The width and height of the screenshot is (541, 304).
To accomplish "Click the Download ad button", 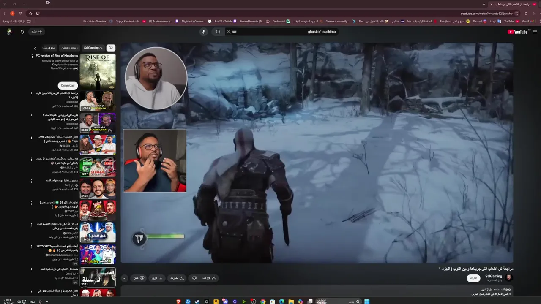I will 68,85.
